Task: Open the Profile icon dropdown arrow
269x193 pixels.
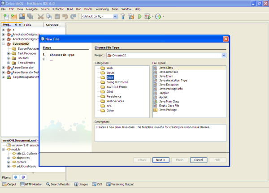Action: click(163, 16)
